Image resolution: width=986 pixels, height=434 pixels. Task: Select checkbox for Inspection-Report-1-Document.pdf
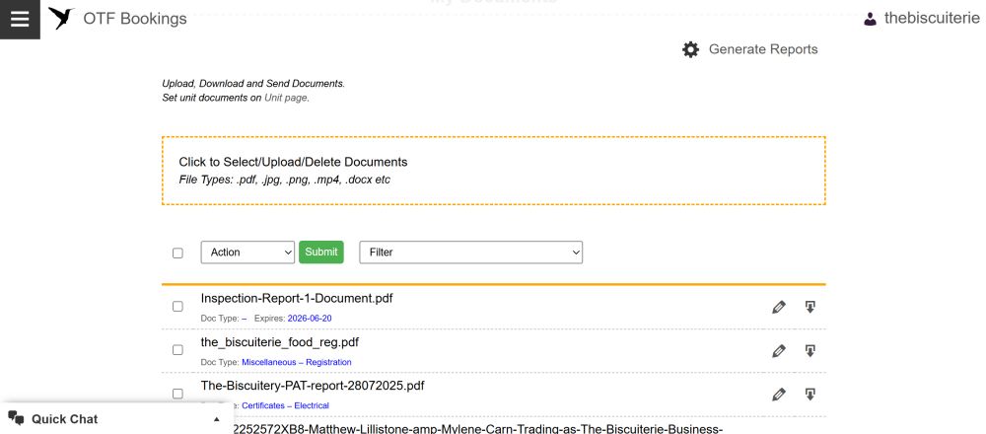pos(177,307)
